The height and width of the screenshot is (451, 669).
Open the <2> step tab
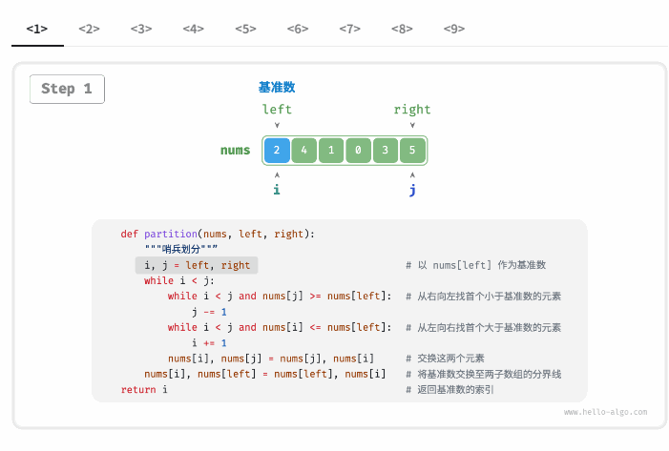89,29
